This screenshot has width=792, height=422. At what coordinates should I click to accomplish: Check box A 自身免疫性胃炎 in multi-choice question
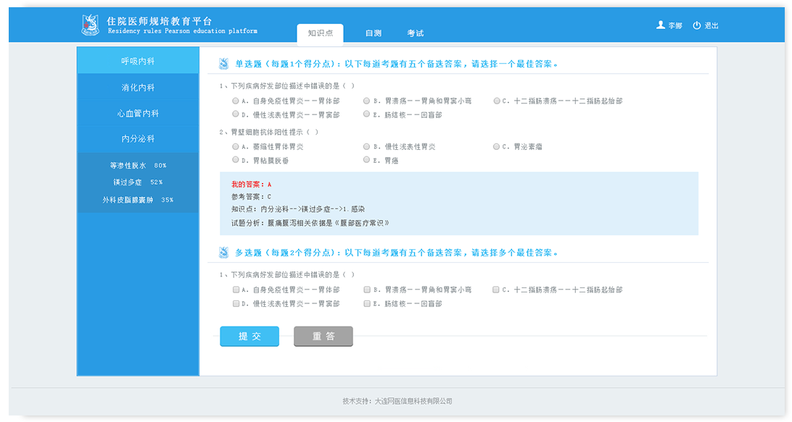point(236,290)
